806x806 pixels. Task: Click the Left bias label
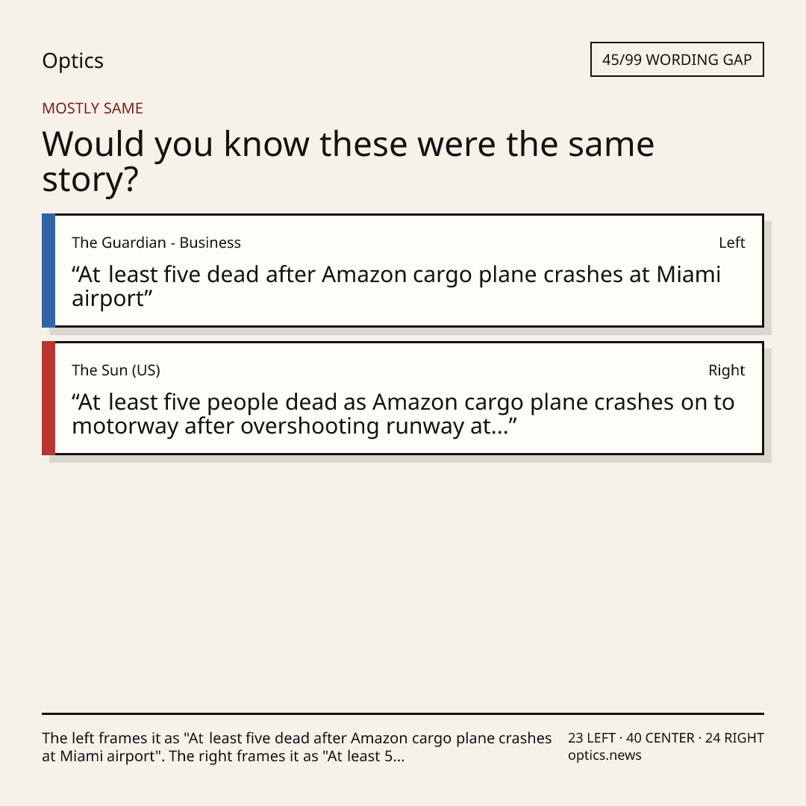click(x=732, y=243)
